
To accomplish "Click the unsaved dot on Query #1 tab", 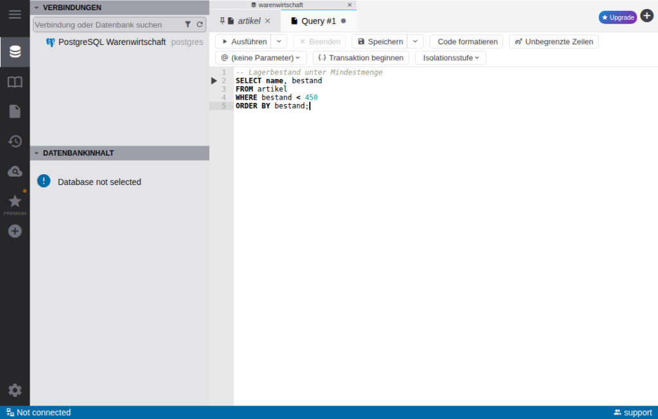I will click(x=343, y=21).
